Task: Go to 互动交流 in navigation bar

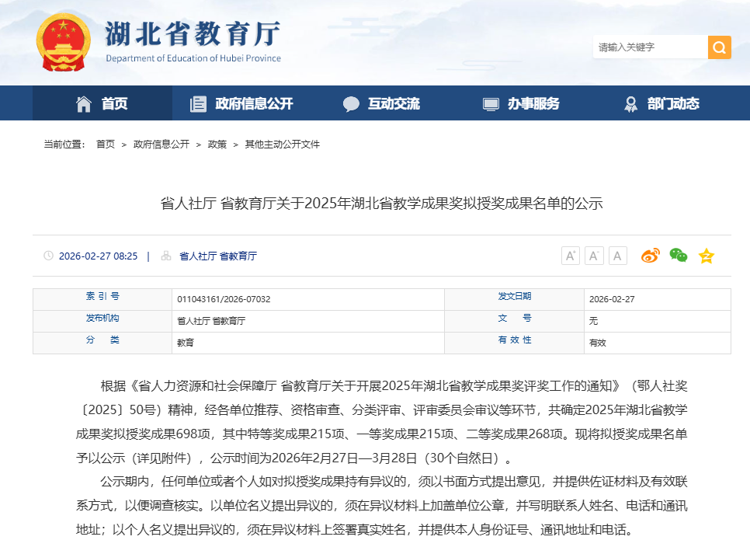Action: pos(381,103)
